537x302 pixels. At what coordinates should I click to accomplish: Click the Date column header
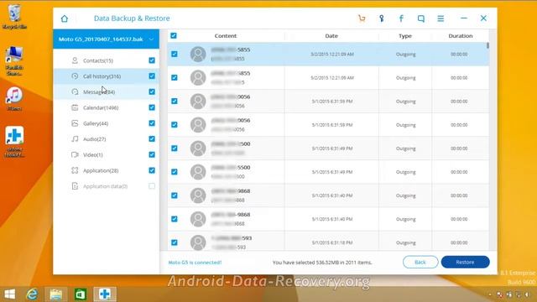331,35
